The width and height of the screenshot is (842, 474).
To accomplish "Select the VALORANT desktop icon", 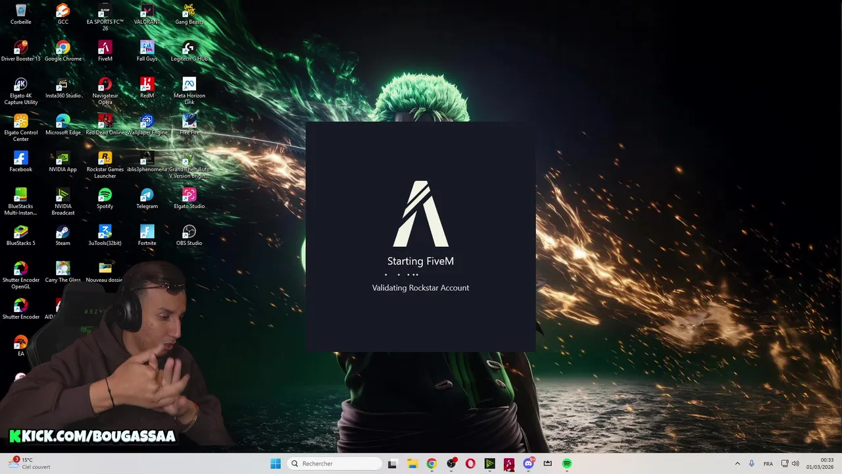I will tap(147, 14).
